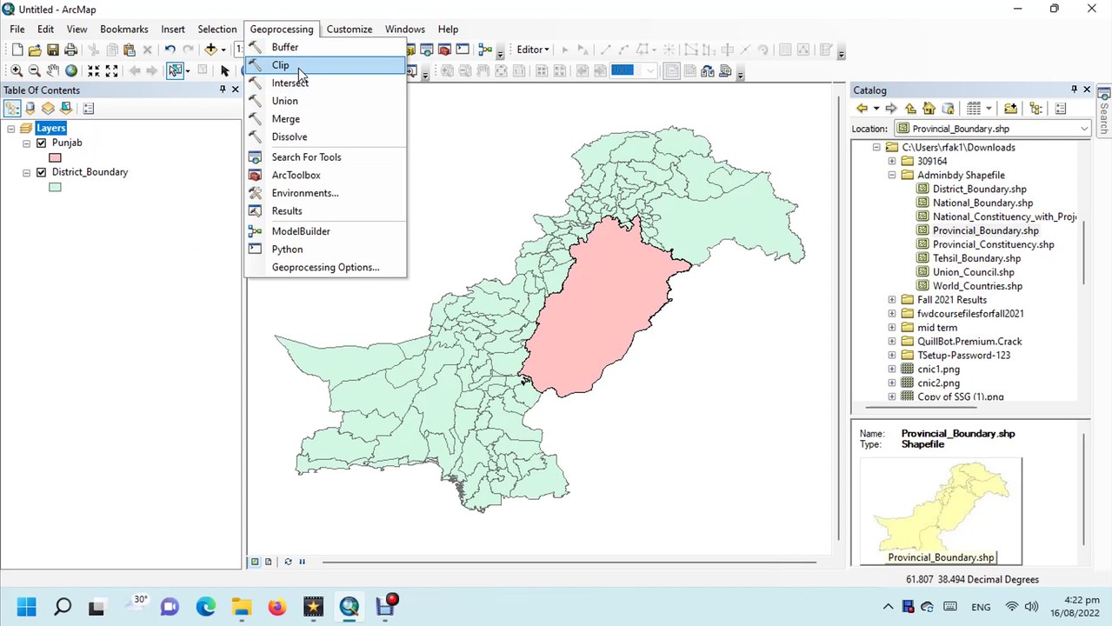1112x626 pixels.
Task: Expand the 309164 folder
Action: [891, 161]
